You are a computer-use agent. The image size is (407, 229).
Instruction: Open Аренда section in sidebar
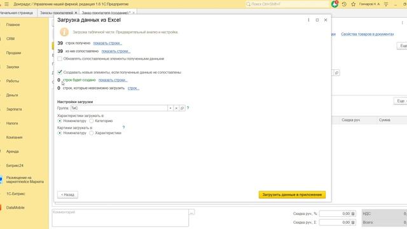click(x=12, y=151)
